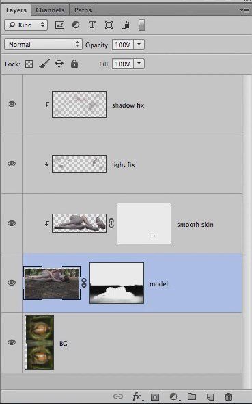Filter for type layers icon
The width and height of the screenshot is (252, 404).
point(92,25)
